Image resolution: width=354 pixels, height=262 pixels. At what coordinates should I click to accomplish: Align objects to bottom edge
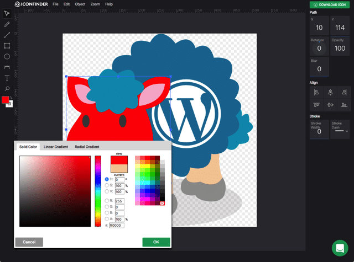point(344,105)
